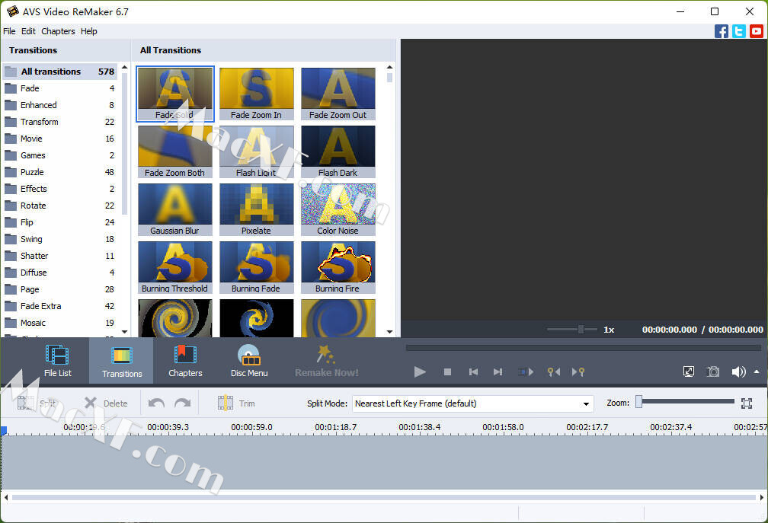Toggle selection of the Burning Fire transition
768x523 pixels.
[x=338, y=263]
